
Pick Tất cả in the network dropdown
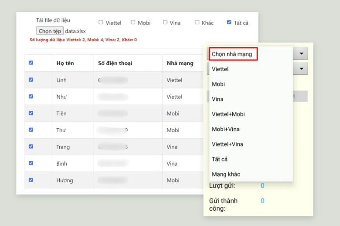coord(220,159)
